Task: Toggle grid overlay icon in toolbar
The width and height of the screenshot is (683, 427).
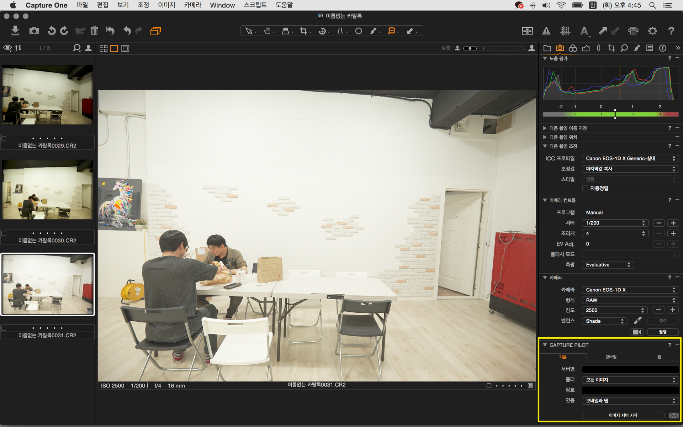Action: coord(565,31)
